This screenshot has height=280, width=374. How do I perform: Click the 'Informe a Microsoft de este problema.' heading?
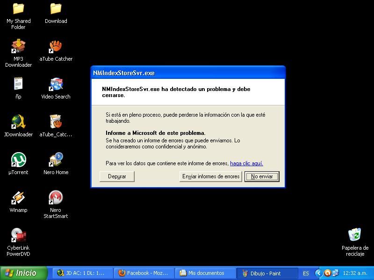156,133
